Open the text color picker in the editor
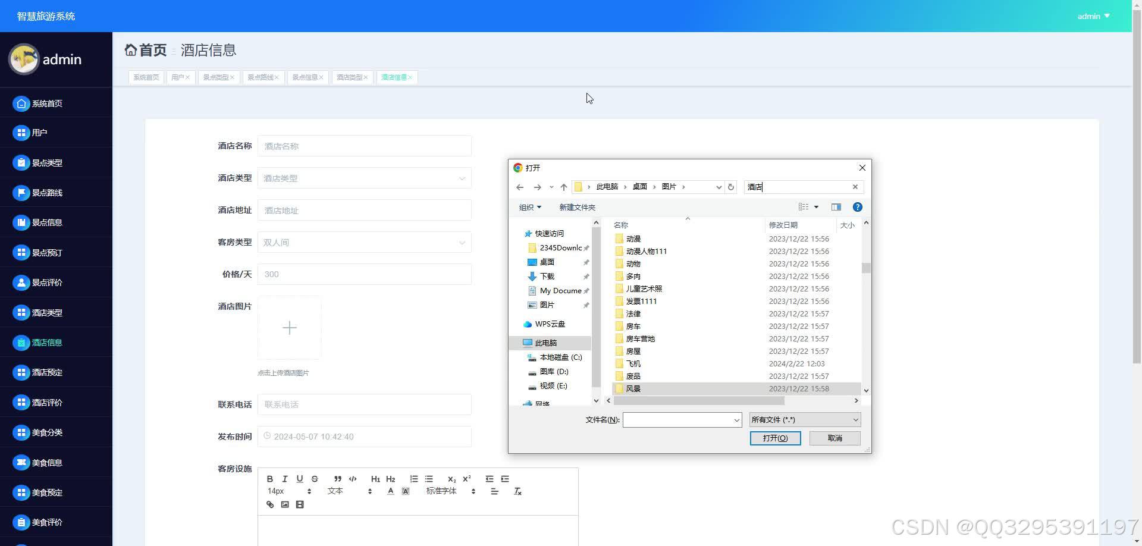This screenshot has width=1142, height=546. pos(391,491)
